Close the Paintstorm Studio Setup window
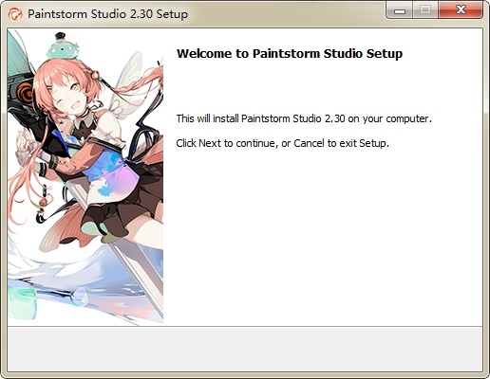 (461, 10)
